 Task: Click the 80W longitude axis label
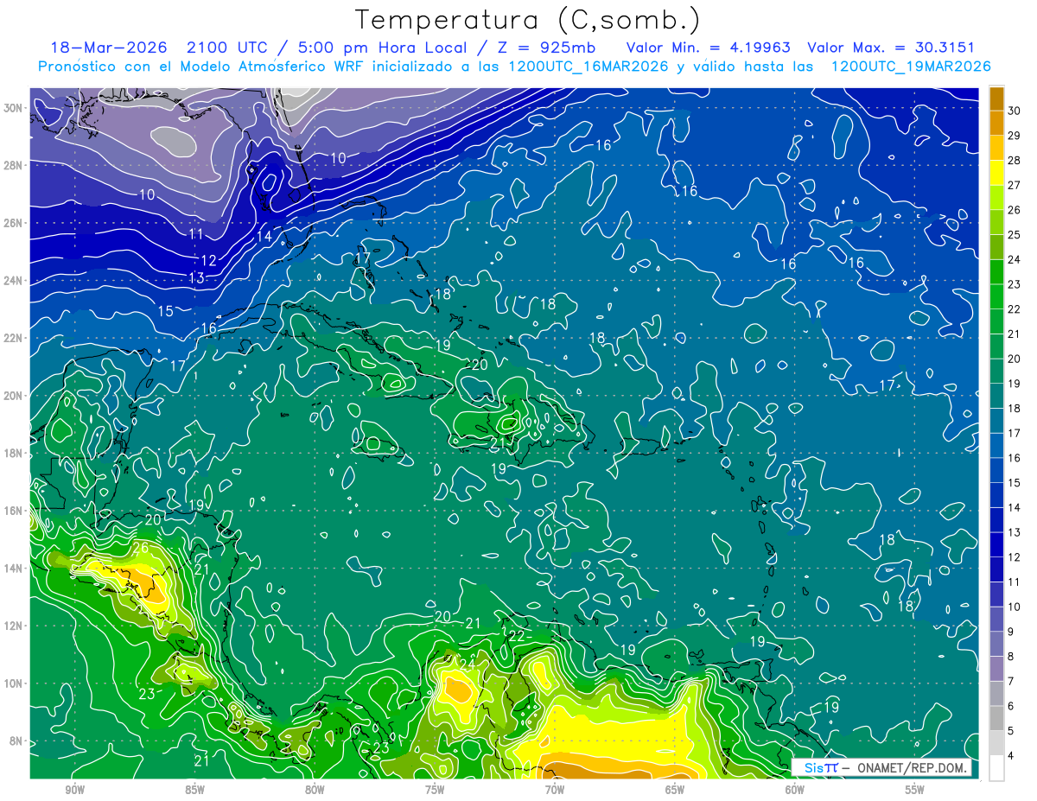[x=315, y=791]
